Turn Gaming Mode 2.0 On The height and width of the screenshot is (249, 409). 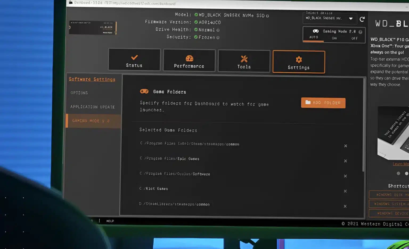coord(334,38)
